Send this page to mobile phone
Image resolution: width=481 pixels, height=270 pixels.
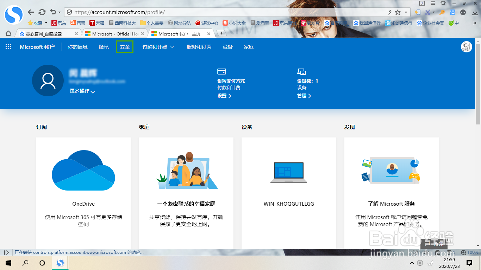point(418,12)
